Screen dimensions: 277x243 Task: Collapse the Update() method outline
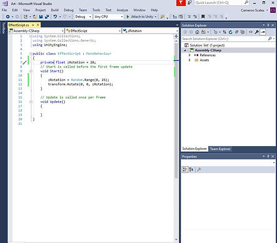31,102
